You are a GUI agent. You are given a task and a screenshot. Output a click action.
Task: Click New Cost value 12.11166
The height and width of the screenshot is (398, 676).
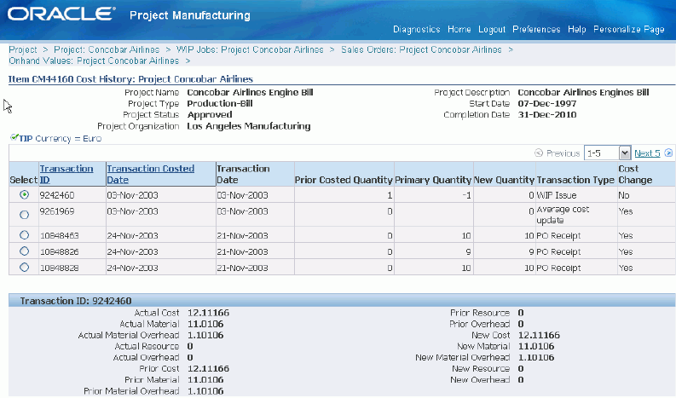(x=539, y=335)
